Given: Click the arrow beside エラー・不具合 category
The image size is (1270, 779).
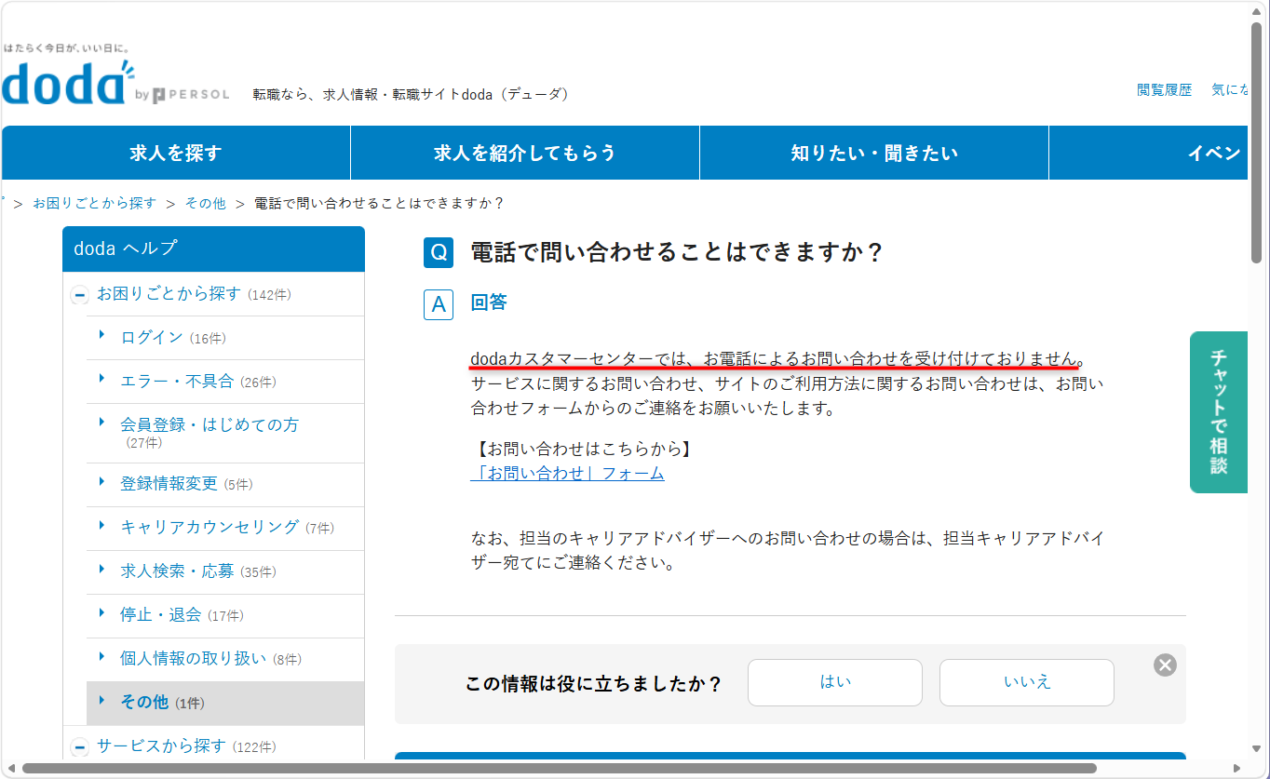Looking at the screenshot, I should [101, 380].
